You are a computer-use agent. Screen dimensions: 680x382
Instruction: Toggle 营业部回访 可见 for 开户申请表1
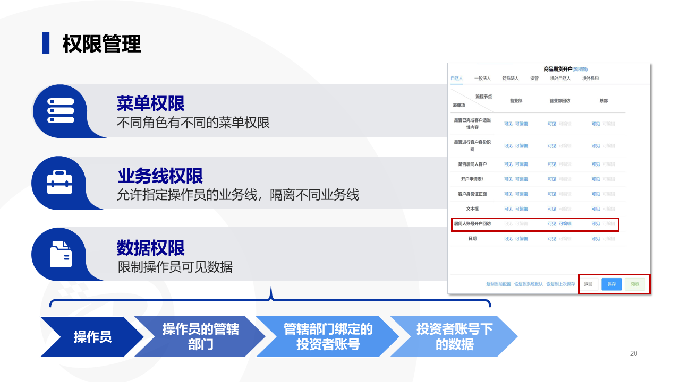click(x=552, y=179)
